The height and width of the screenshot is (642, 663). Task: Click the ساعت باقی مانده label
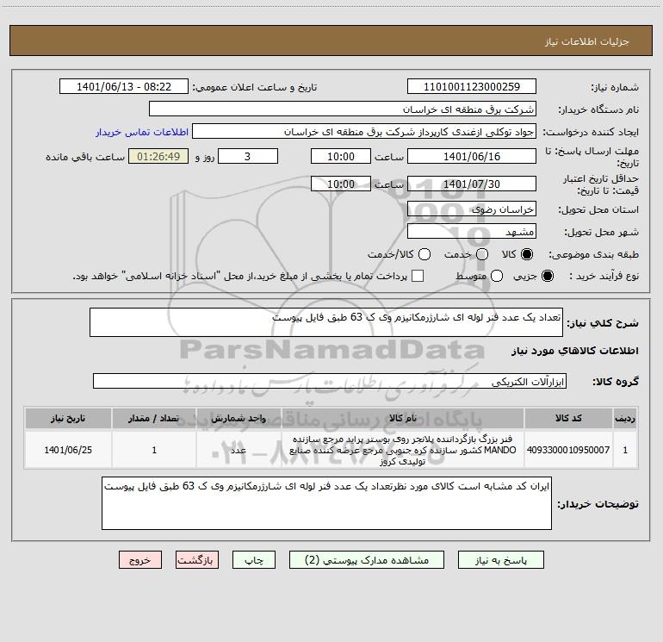click(85, 157)
